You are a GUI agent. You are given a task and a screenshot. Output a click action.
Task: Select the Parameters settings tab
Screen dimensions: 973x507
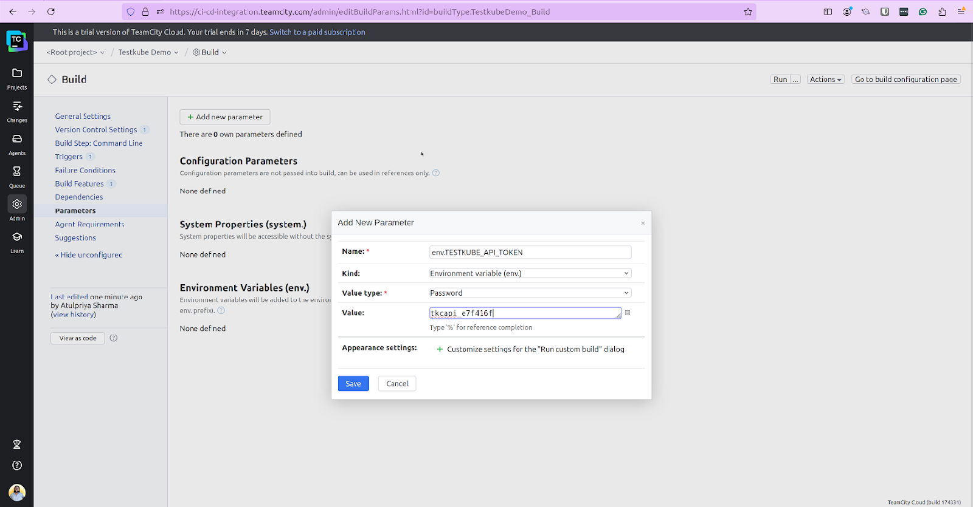(x=75, y=211)
